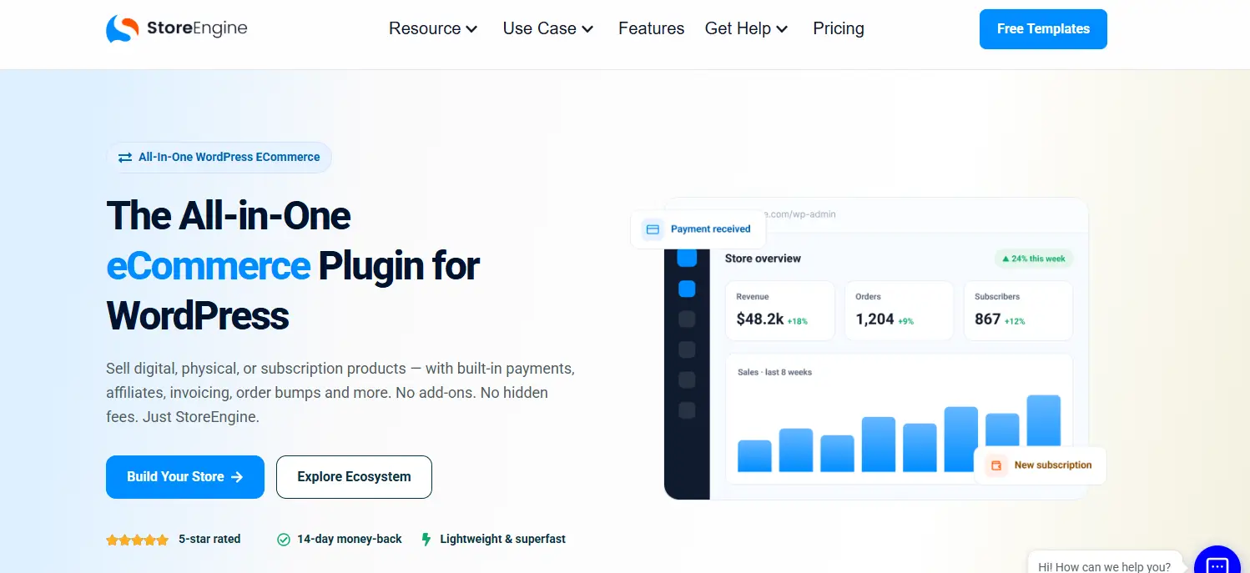This screenshot has width=1250, height=573.
Task: Open the Get Help dropdown
Action: pyautogui.click(x=746, y=28)
